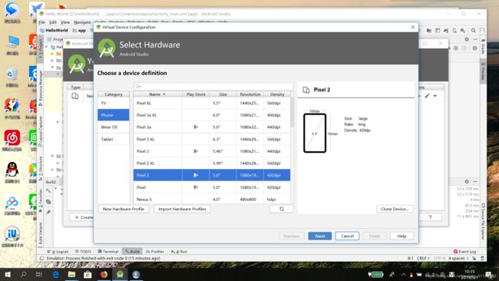Open the Run tool window tab
This screenshot has width=499, height=281.
[x=179, y=251]
